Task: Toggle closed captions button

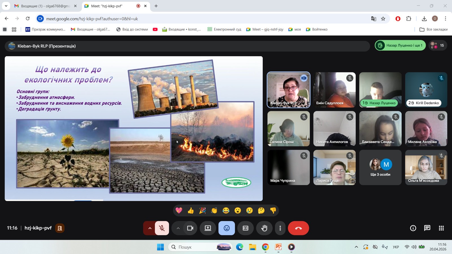Action: pos(245,228)
